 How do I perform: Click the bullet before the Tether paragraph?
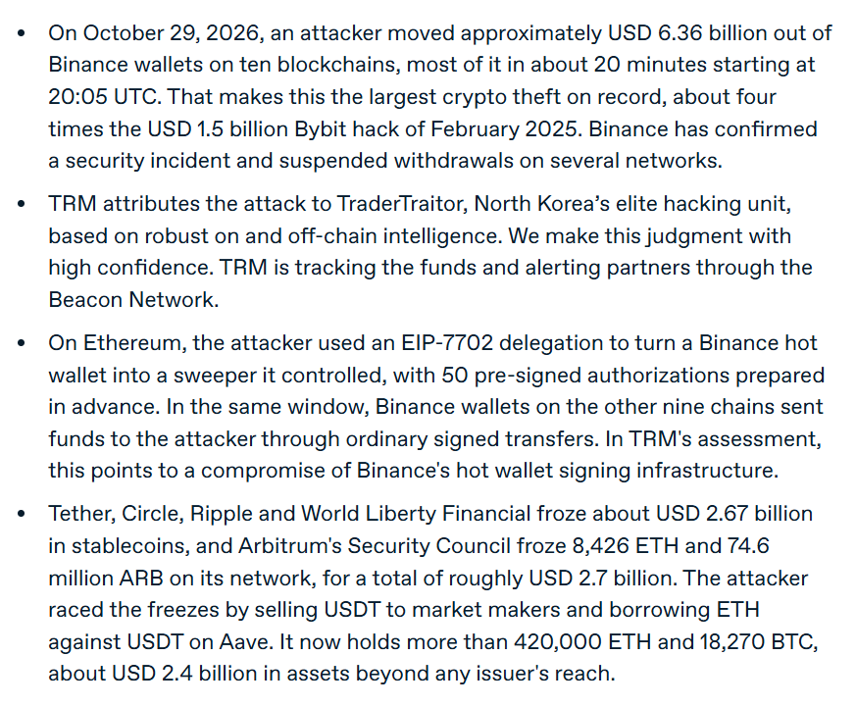22,514
